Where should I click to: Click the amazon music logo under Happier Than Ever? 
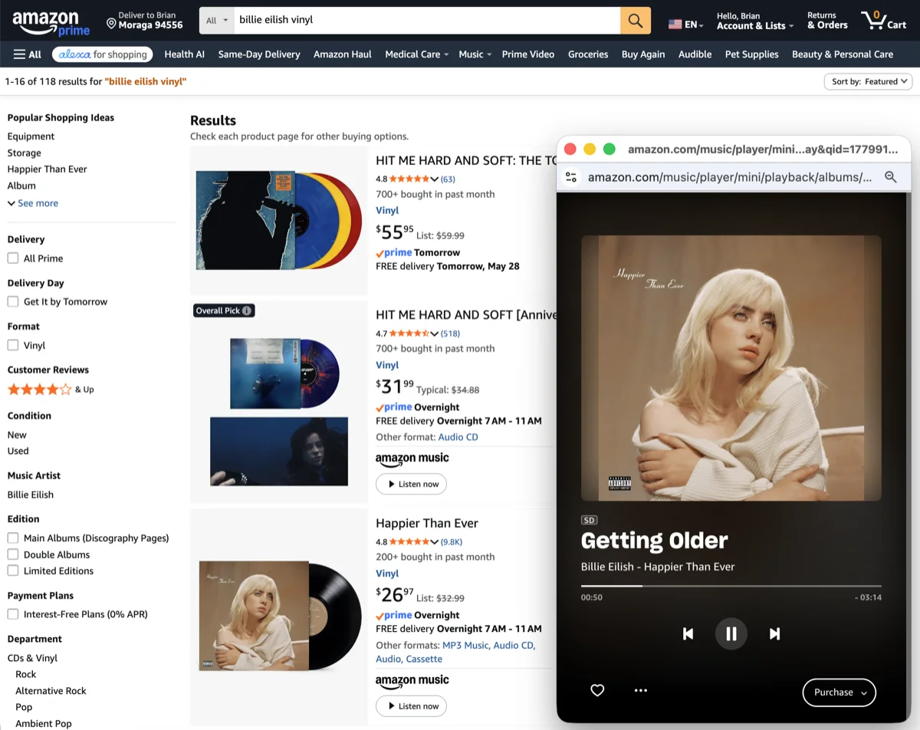click(412, 680)
